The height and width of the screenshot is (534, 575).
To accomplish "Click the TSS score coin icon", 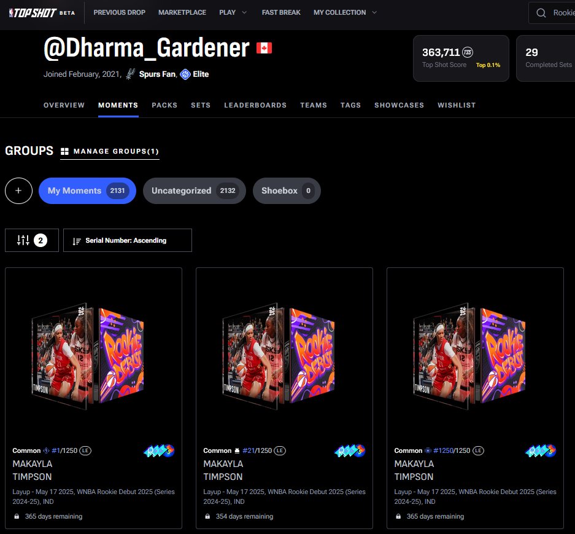I will tap(467, 52).
